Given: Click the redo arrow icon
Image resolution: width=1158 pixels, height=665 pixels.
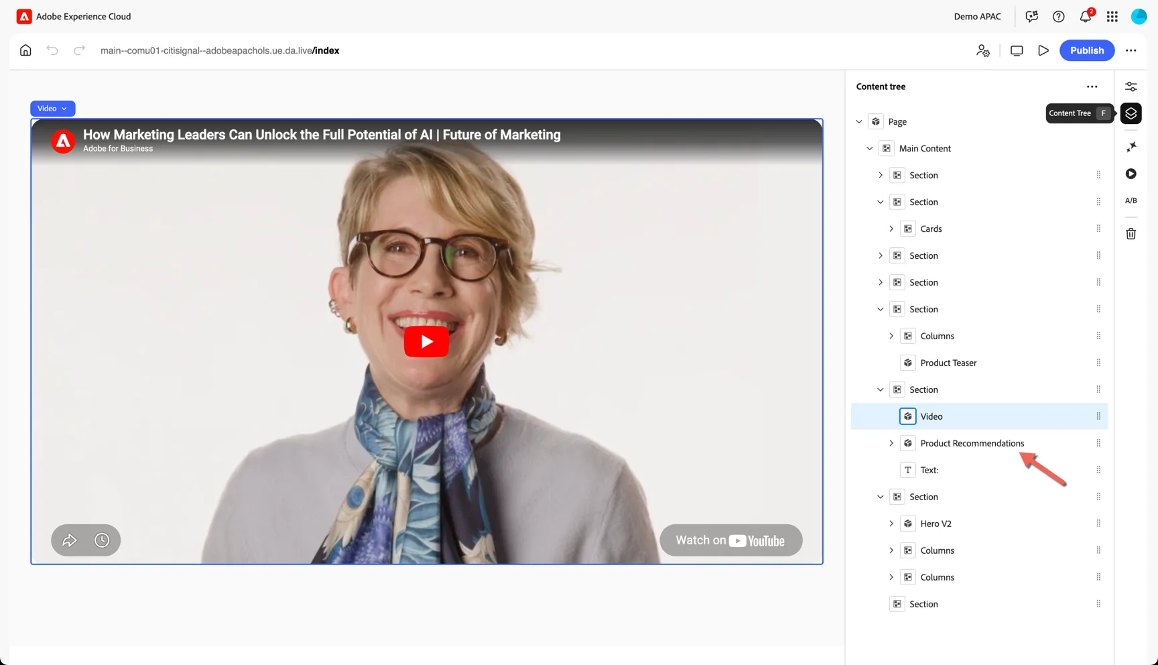Looking at the screenshot, I should (x=79, y=50).
